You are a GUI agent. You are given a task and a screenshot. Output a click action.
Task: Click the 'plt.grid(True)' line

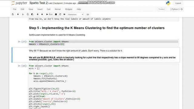37,96
